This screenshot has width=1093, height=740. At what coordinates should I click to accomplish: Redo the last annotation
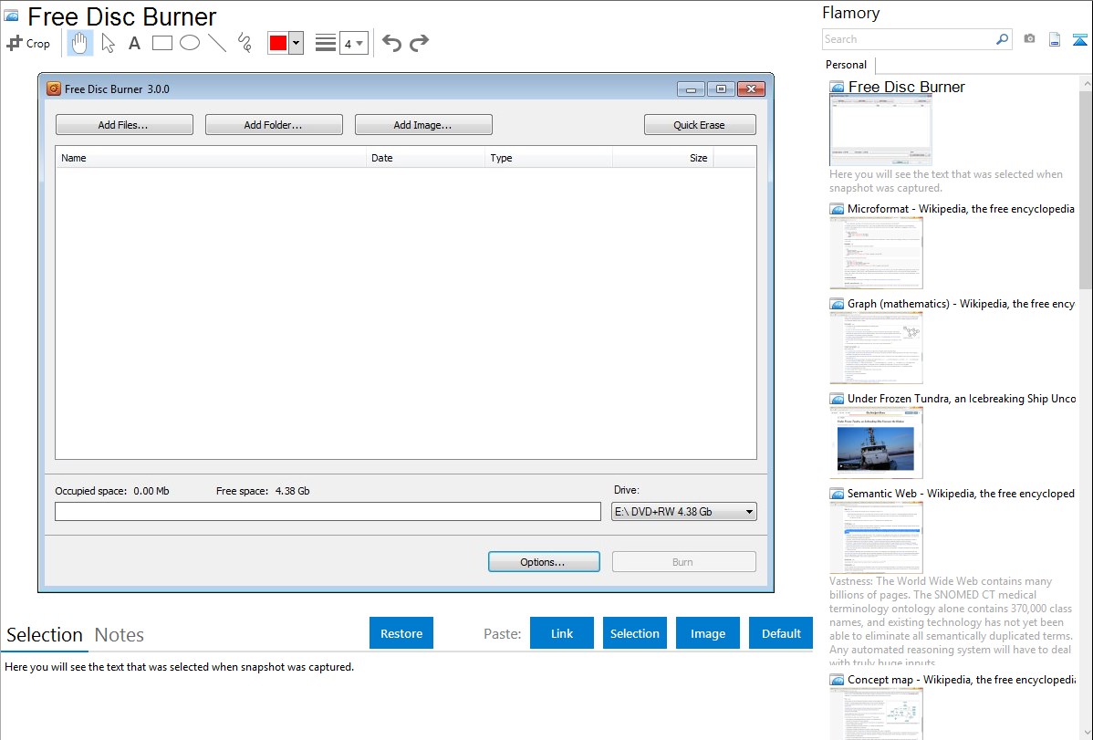pos(419,43)
